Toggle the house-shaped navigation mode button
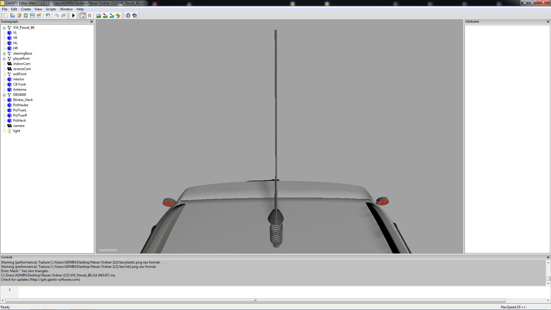 (x=83, y=15)
